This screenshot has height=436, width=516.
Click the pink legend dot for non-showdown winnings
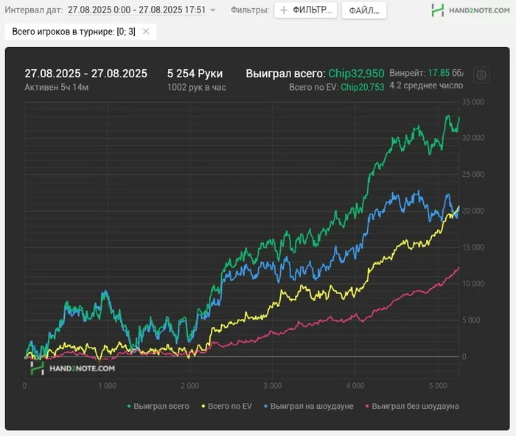point(367,407)
